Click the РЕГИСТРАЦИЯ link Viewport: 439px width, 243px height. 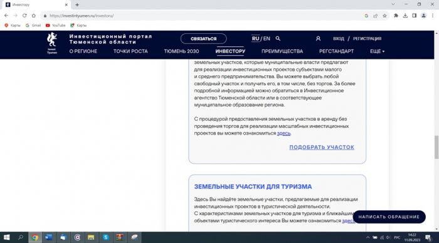(x=367, y=39)
